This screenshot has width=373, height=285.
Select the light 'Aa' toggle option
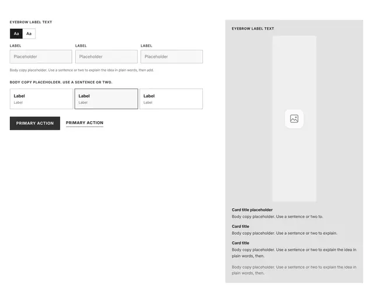29,34
